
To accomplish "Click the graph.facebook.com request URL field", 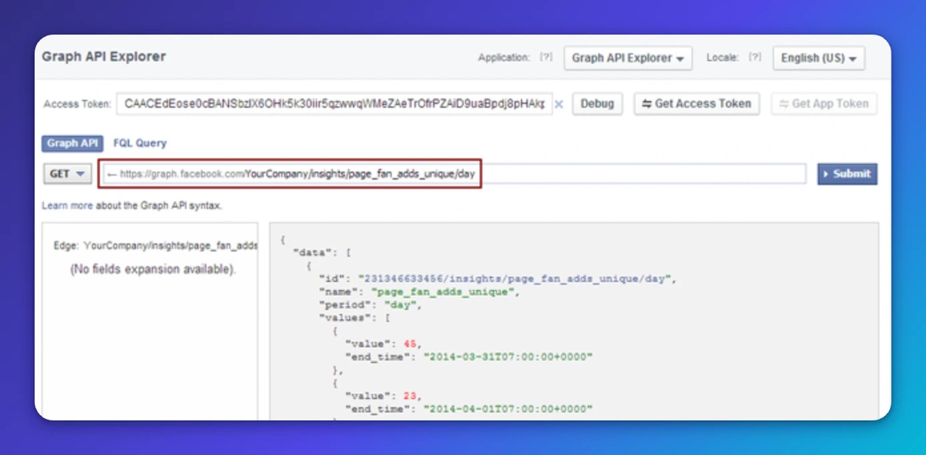I will click(x=454, y=174).
